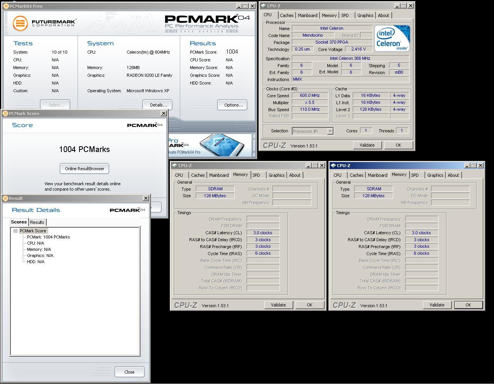The width and height of the screenshot is (494, 384).
Task: Close the PCMark Score dialog
Action: tap(164, 113)
